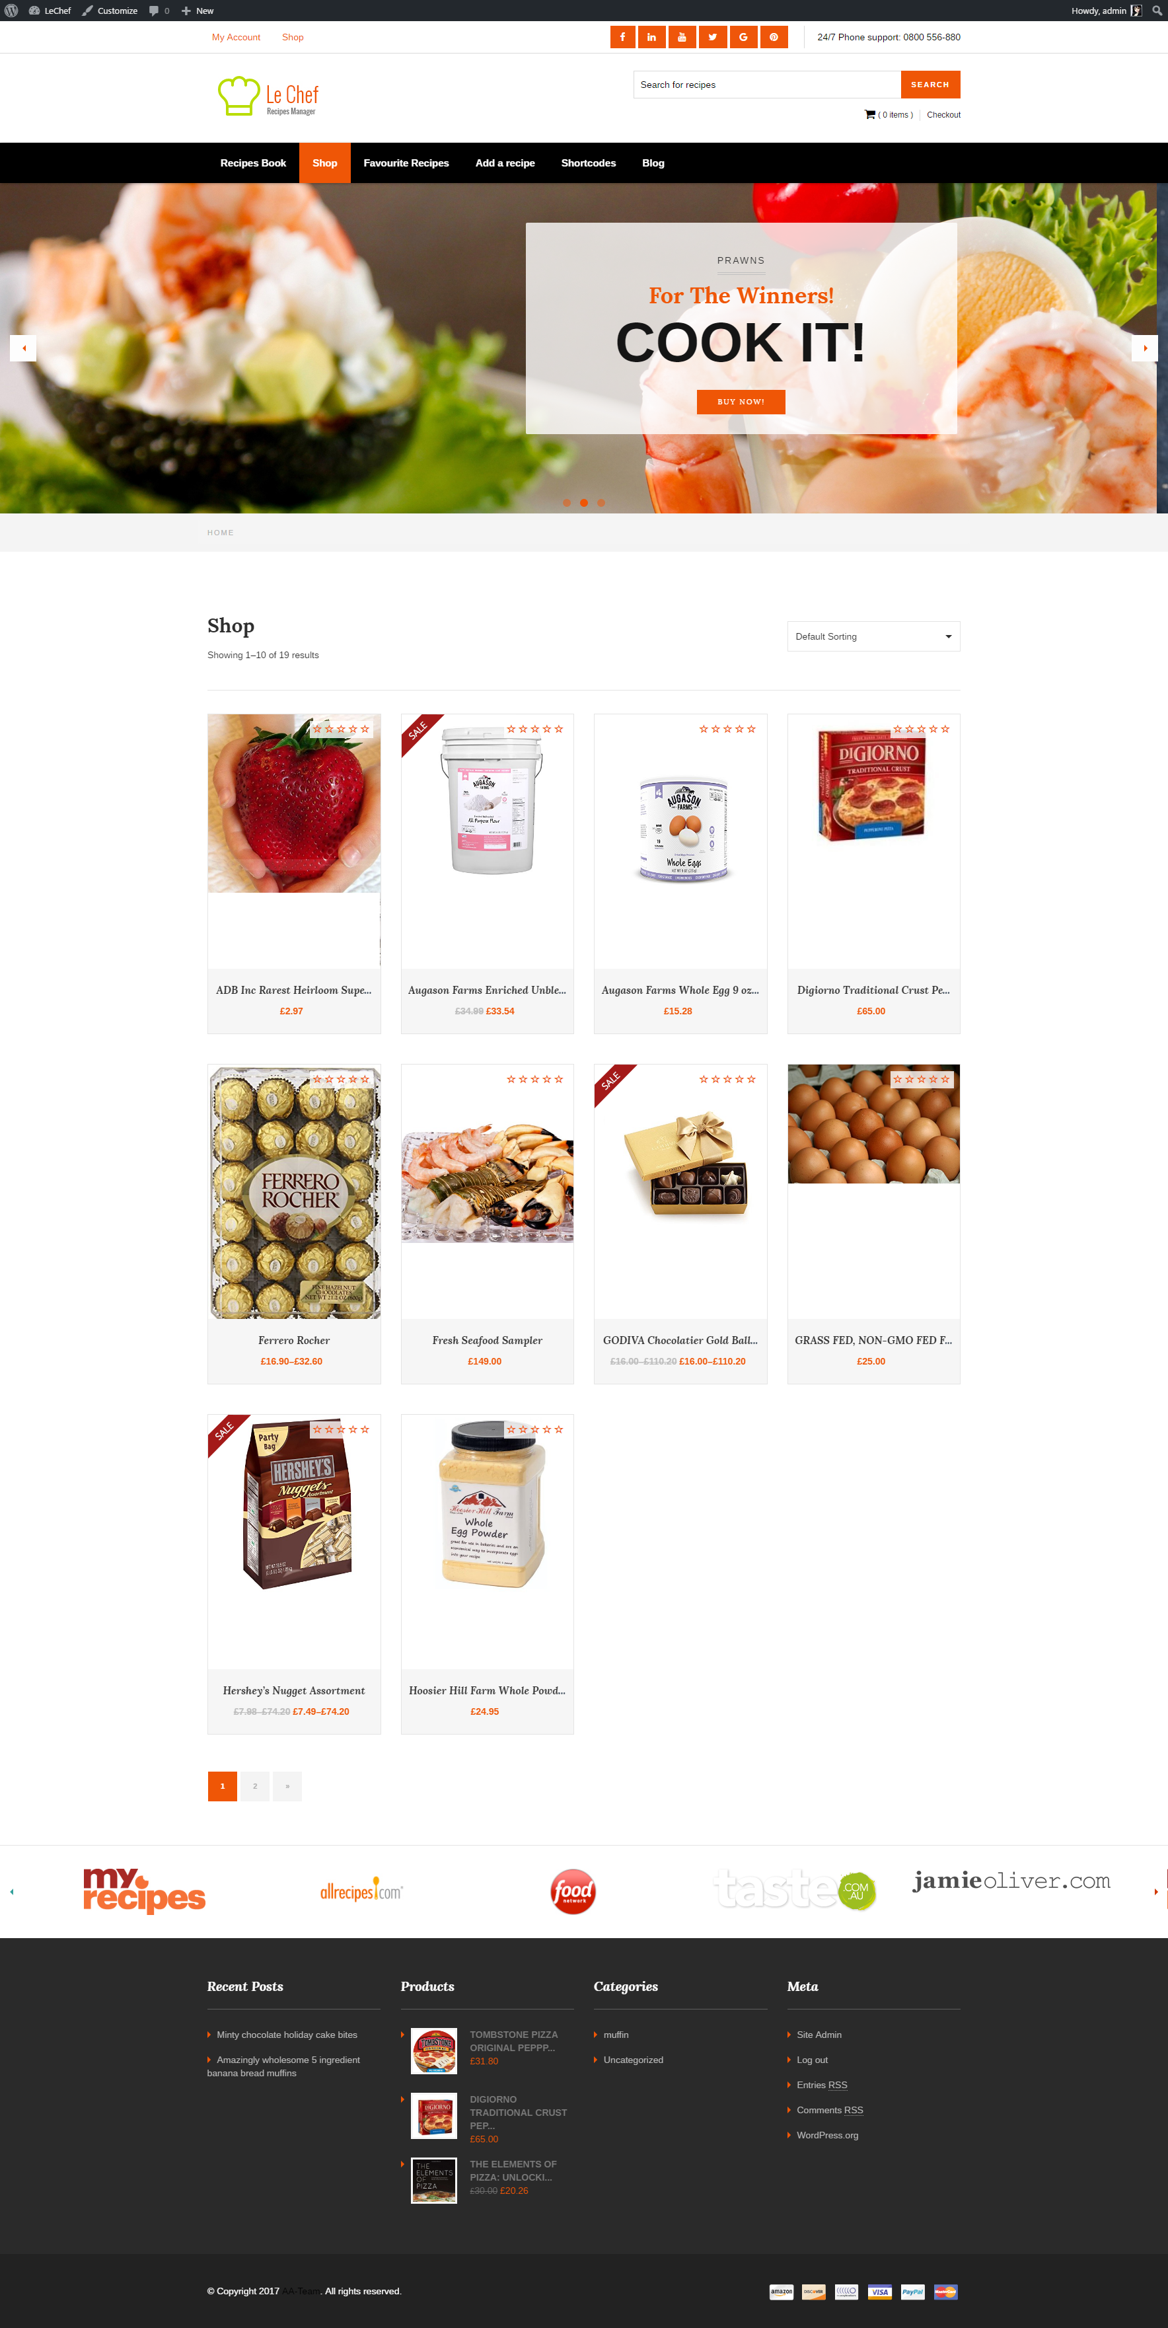Open the Favourite Recipes menu item

pyautogui.click(x=406, y=164)
